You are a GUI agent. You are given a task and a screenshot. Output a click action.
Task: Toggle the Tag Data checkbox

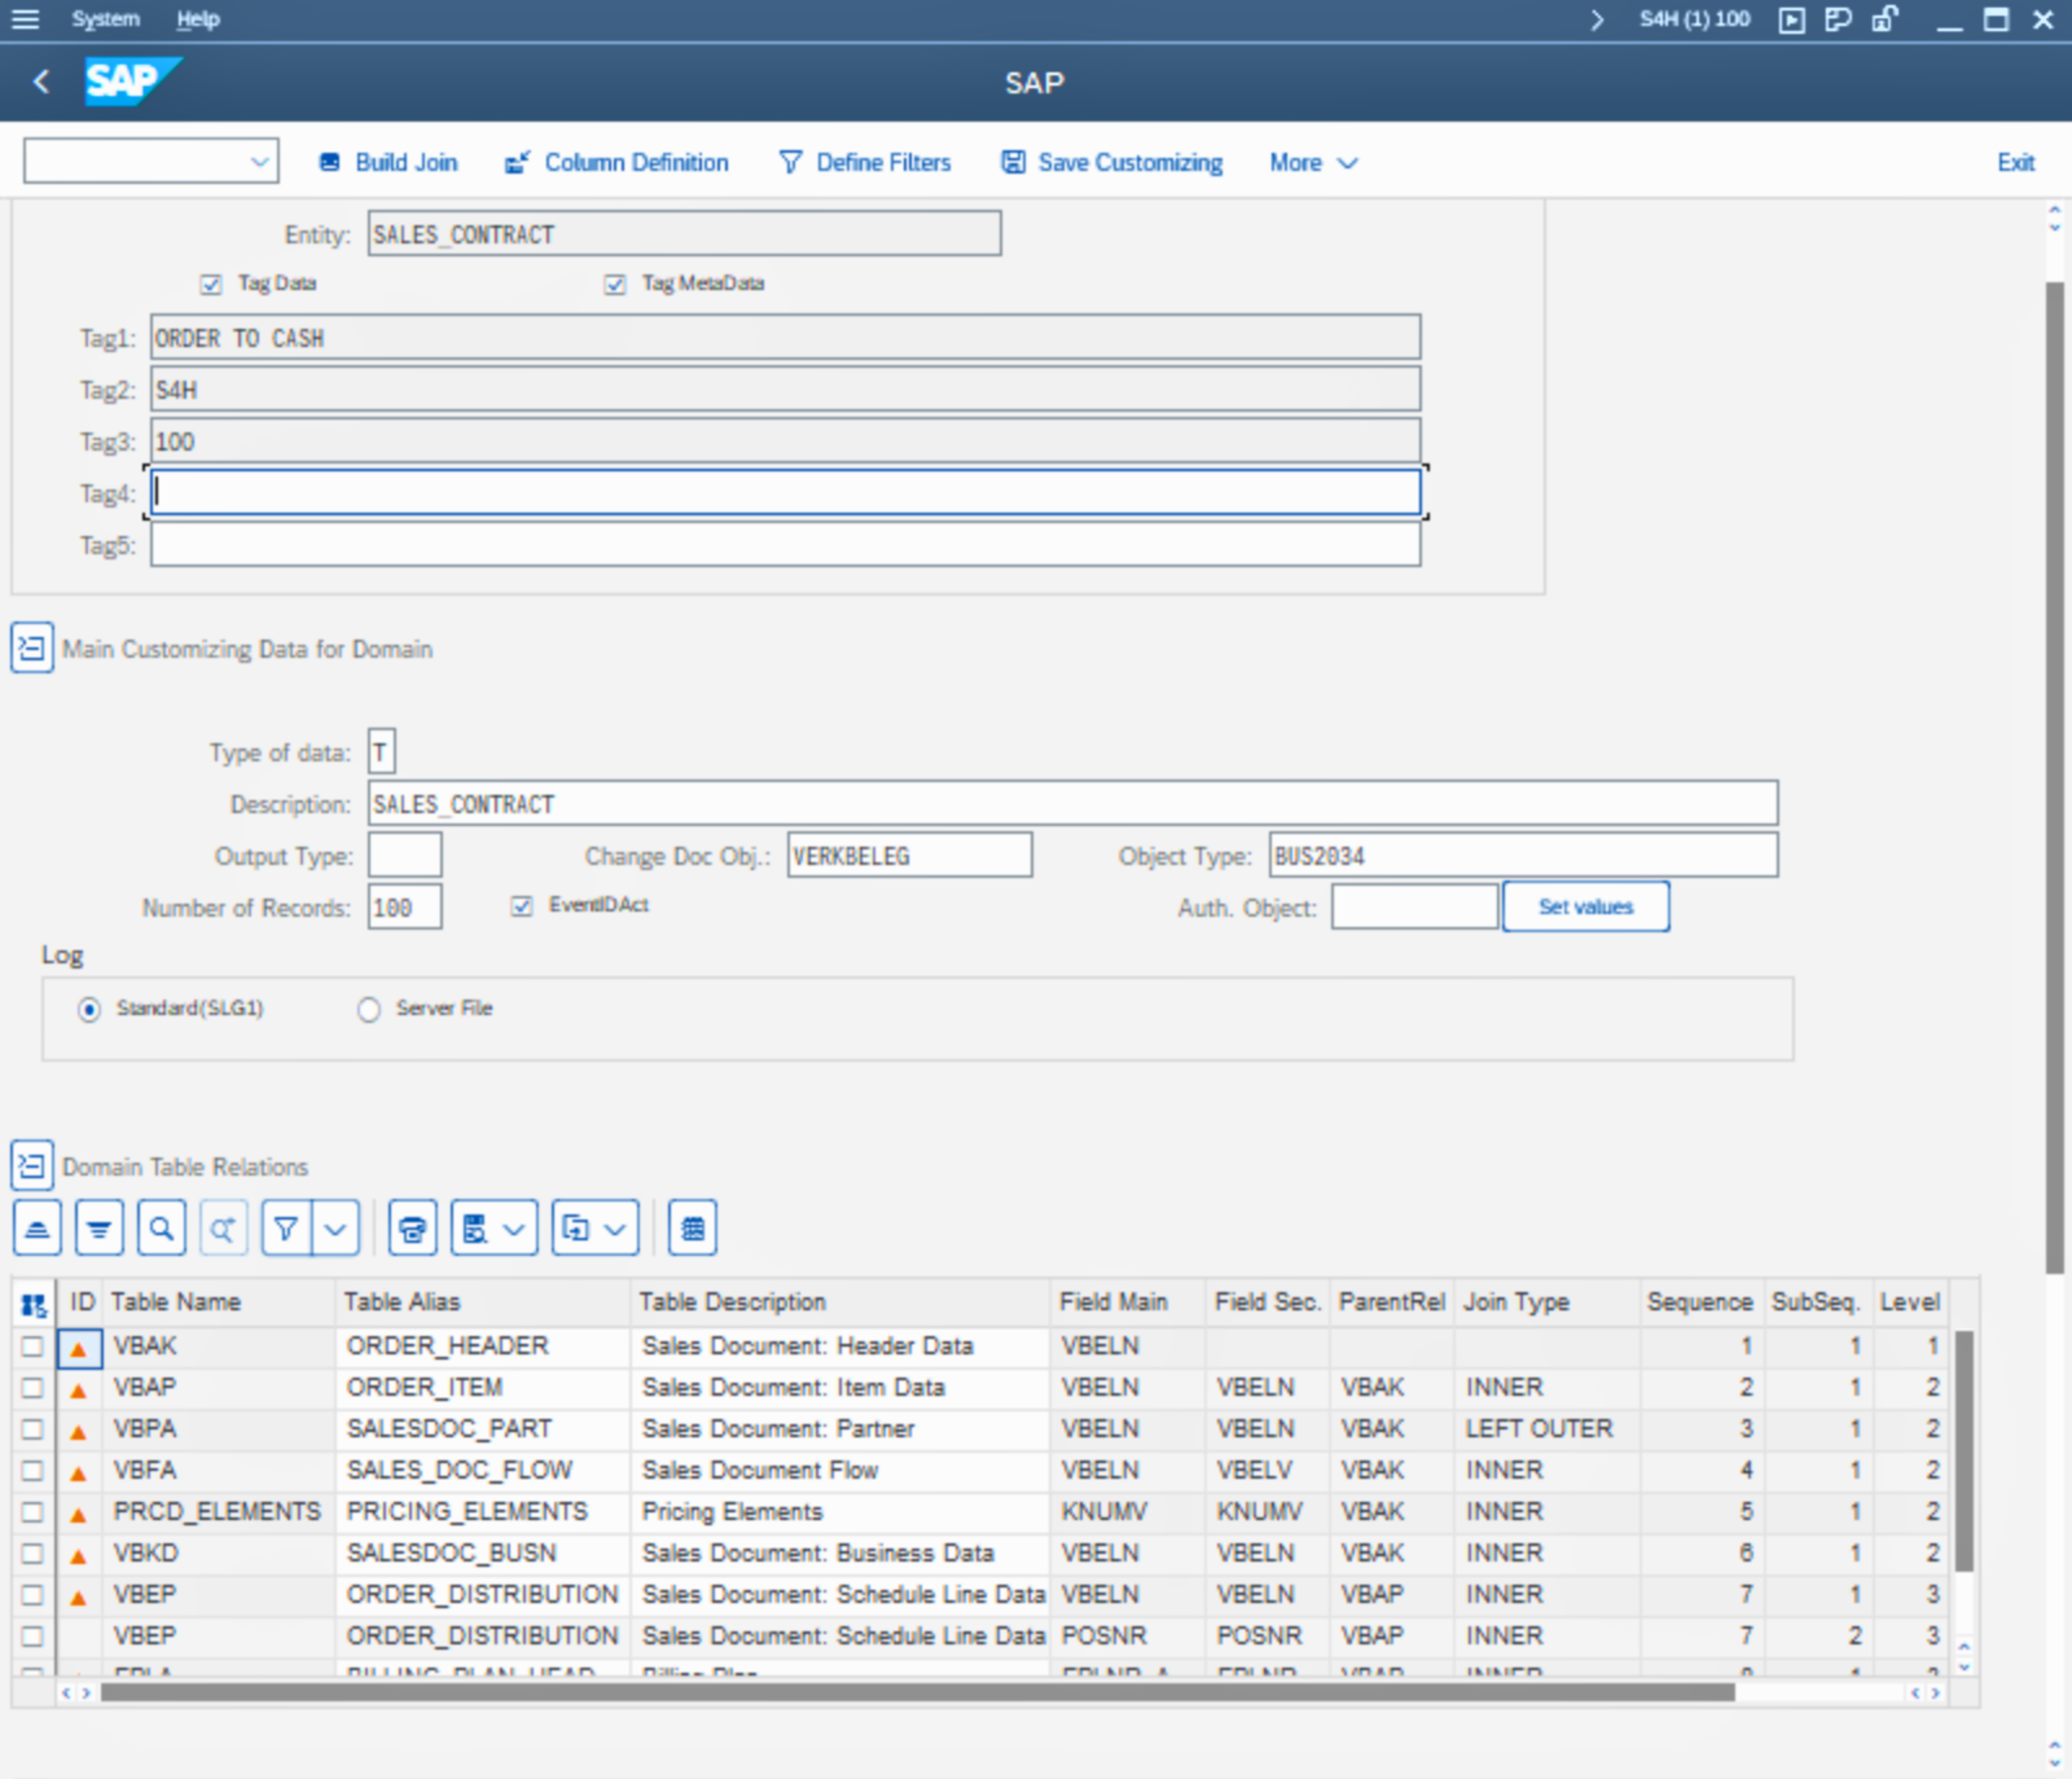[x=211, y=284]
